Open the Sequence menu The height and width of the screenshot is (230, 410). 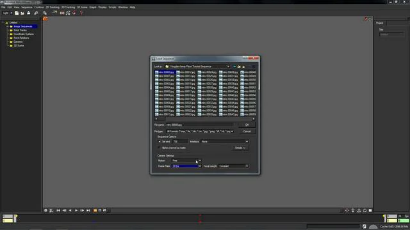pyautogui.click(x=27, y=7)
